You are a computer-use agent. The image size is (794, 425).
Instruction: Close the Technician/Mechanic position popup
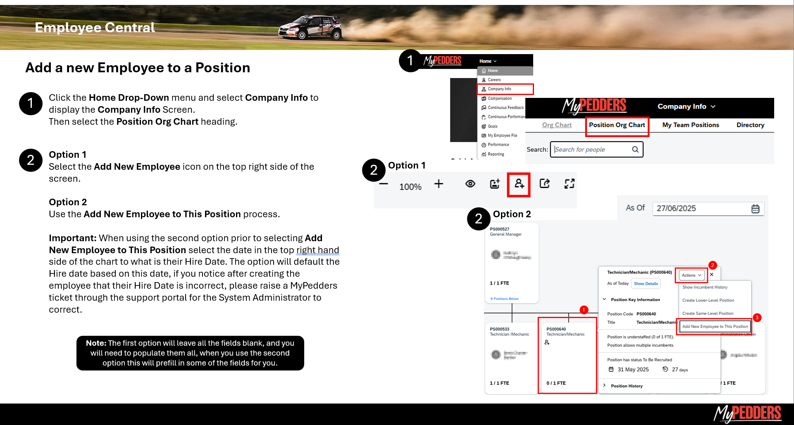pos(712,275)
